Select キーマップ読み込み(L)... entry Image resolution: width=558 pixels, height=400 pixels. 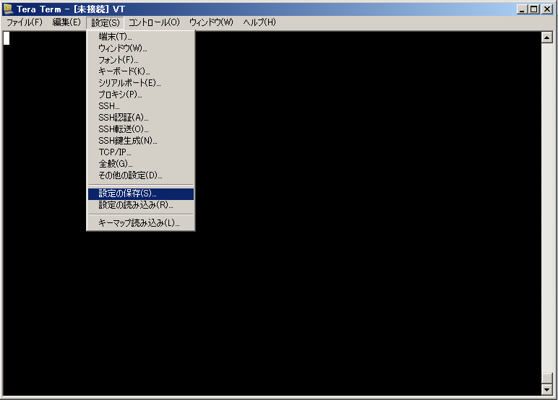click(x=141, y=223)
